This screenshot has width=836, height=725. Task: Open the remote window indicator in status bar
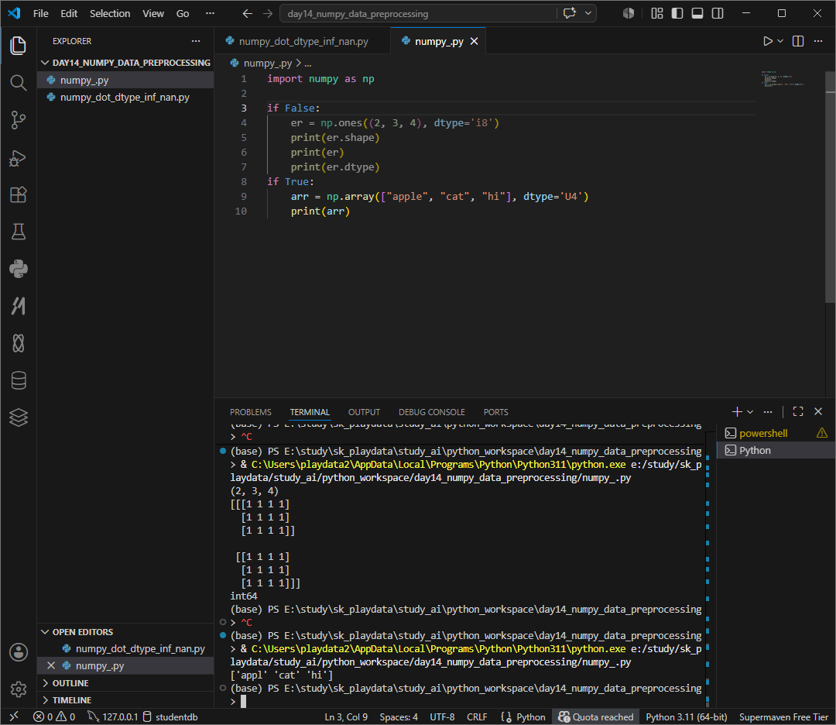point(15,716)
